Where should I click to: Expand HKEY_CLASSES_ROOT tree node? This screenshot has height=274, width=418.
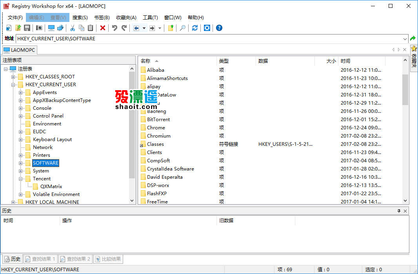point(13,77)
